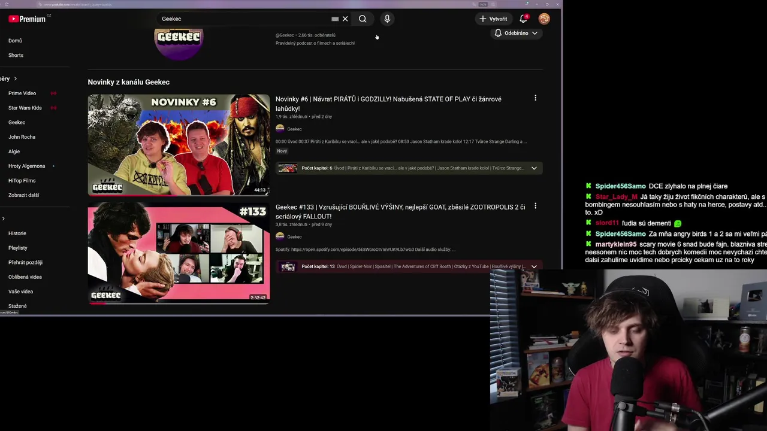This screenshot has height=431, width=767.
Task: Open Hroty Algernona subscription
Action: [26, 166]
